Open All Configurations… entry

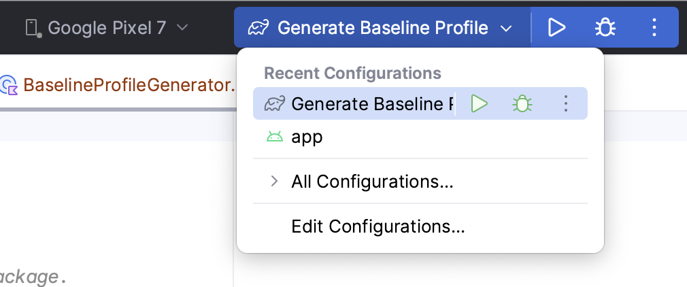pos(420,181)
